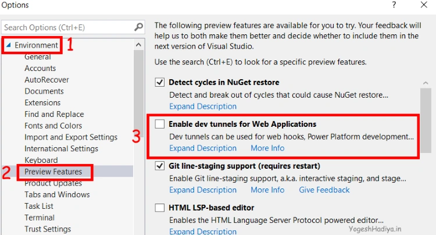
Task: Toggle Detect cycles in NuGet restore
Action: tap(160, 83)
